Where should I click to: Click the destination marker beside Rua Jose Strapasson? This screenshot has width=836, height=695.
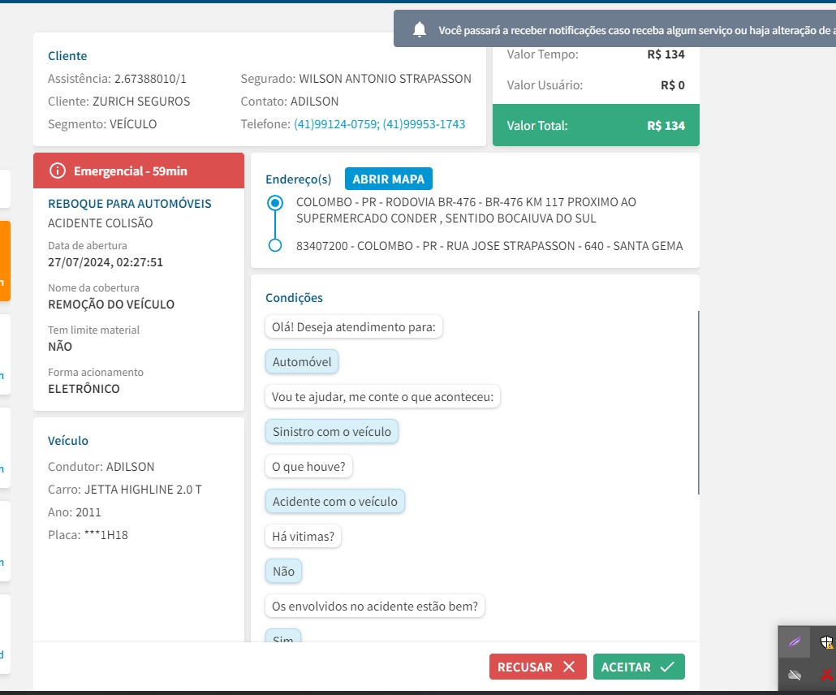(x=275, y=245)
